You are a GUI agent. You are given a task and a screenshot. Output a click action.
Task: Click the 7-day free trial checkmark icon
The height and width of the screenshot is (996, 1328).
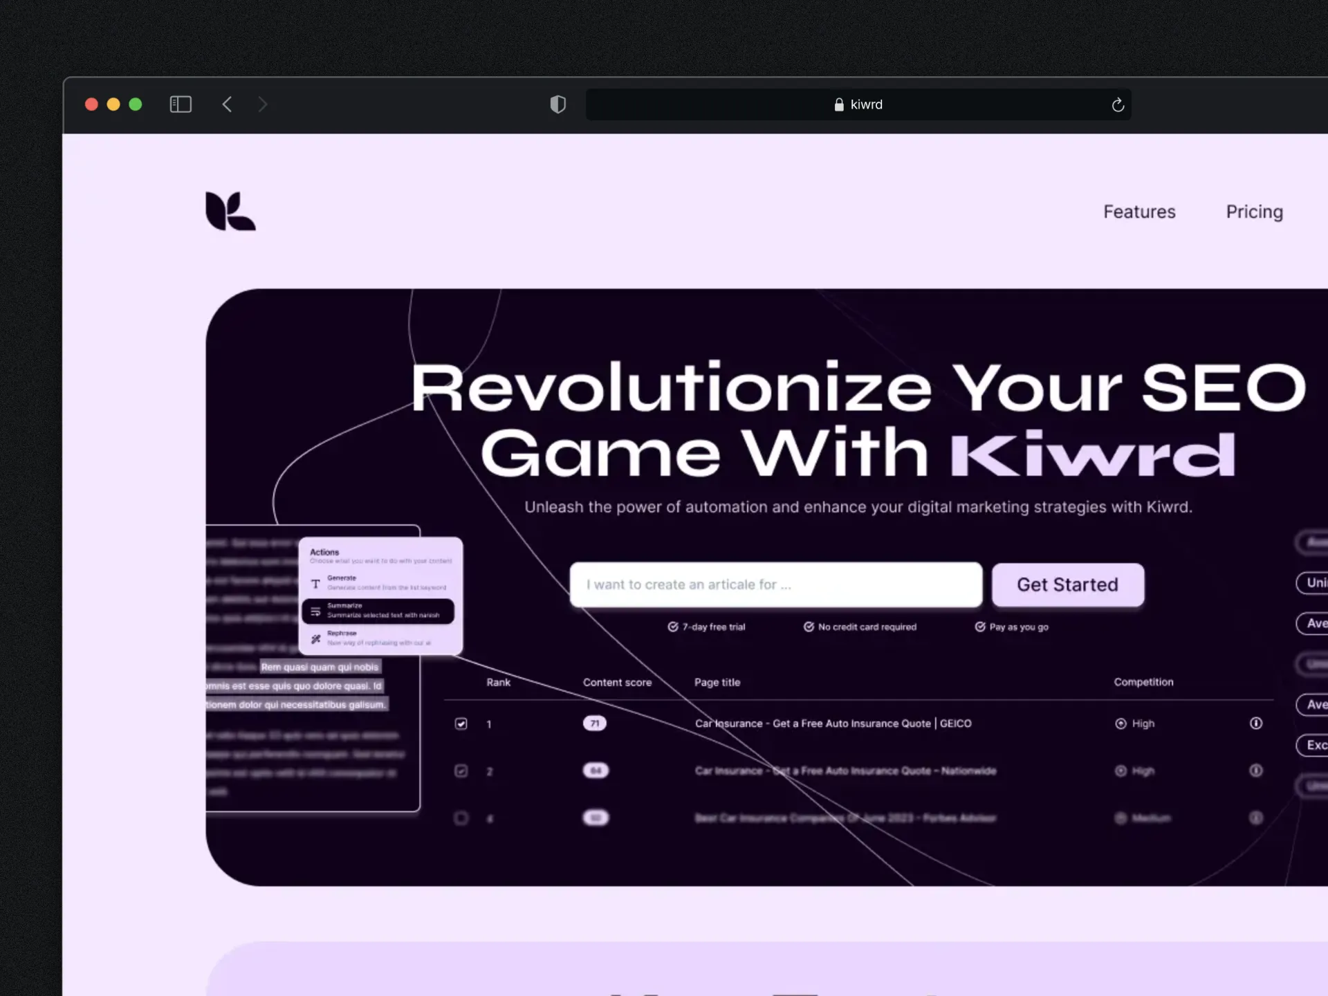coord(673,627)
